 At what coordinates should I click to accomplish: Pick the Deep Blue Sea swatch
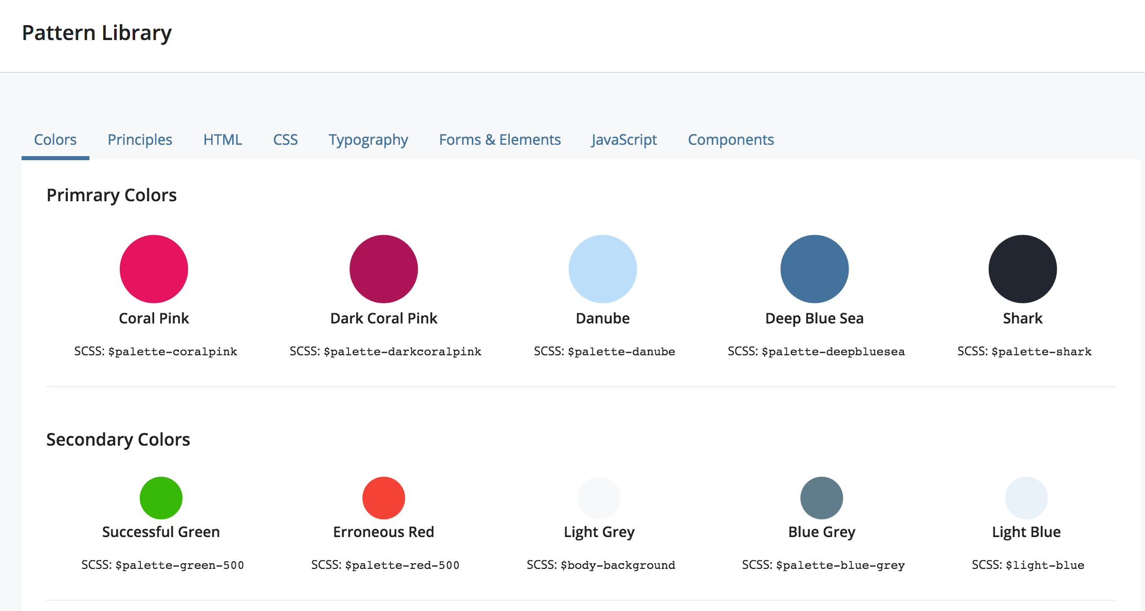tap(814, 269)
